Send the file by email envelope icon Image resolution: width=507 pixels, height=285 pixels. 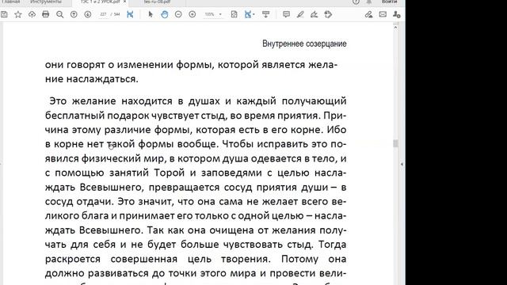[x=383, y=14]
